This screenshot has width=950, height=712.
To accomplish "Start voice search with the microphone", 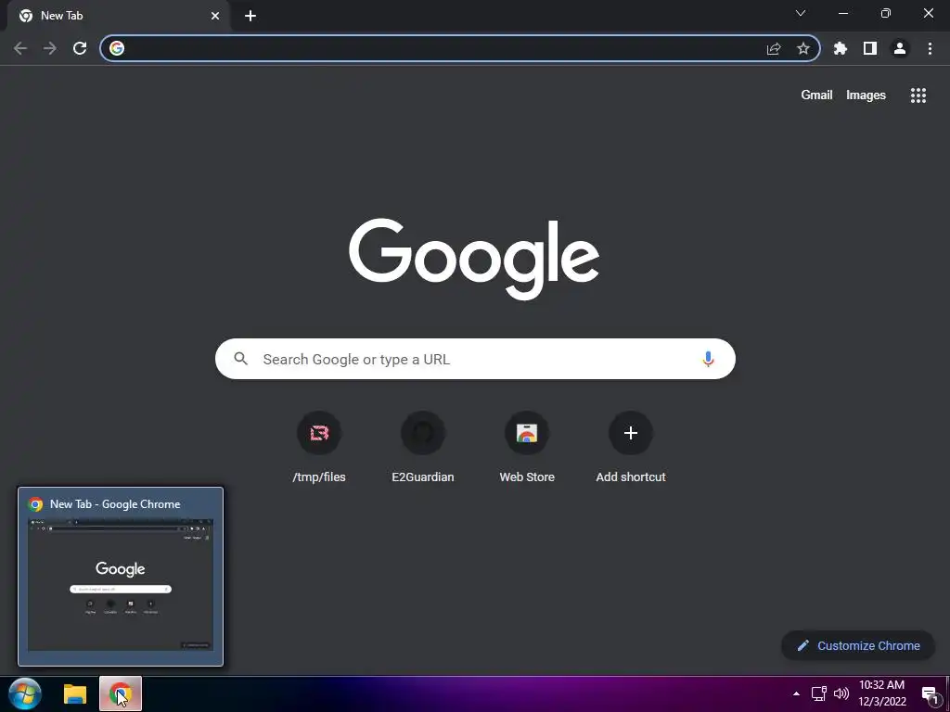I will pyautogui.click(x=708, y=359).
